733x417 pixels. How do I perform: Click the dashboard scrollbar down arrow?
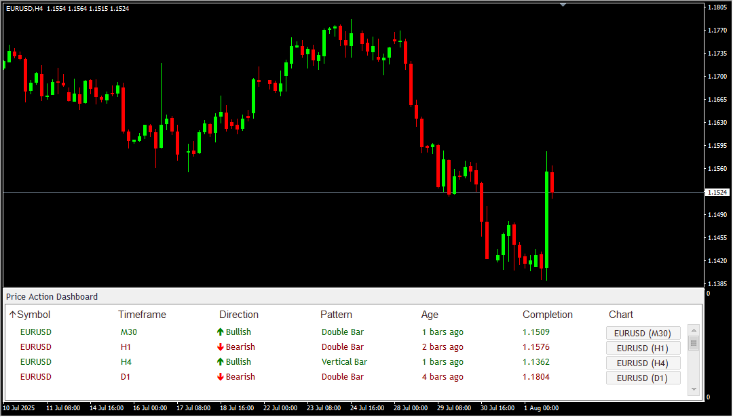pos(694,389)
